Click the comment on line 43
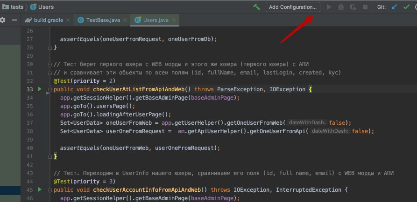The height and width of the screenshot is (202, 417). (223, 173)
